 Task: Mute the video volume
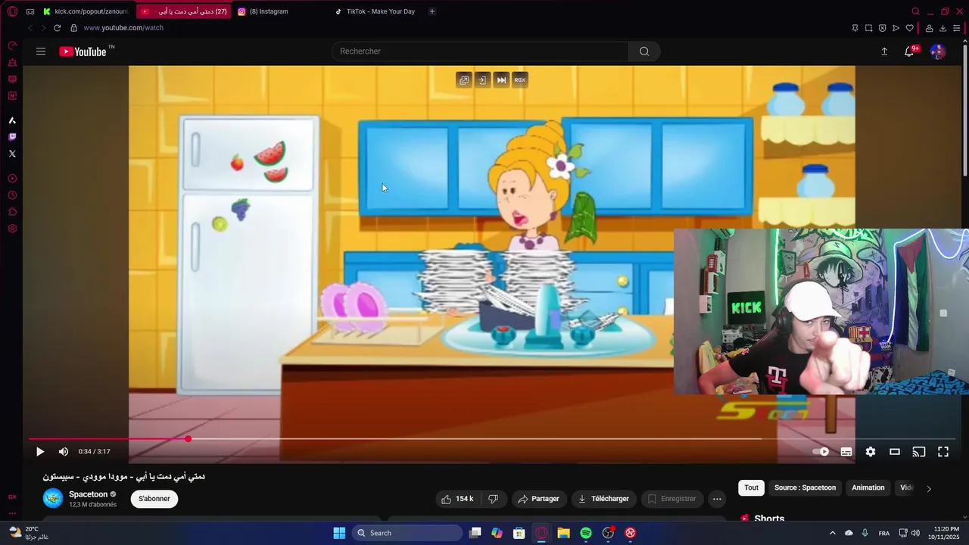point(64,452)
